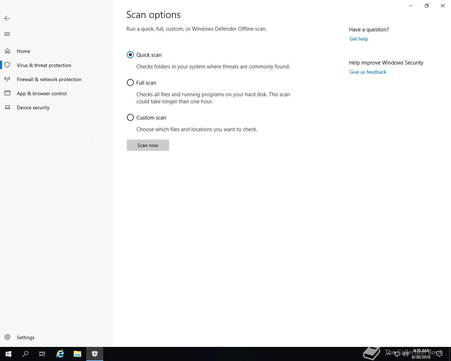
Task: Click the Firewall network antenna icon
Action: pos(7,79)
